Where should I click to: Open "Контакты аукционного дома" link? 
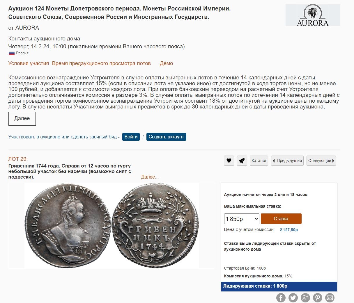(x=44, y=38)
